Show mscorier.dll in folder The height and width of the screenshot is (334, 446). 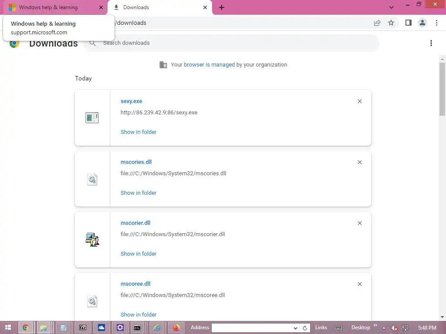pos(138,254)
